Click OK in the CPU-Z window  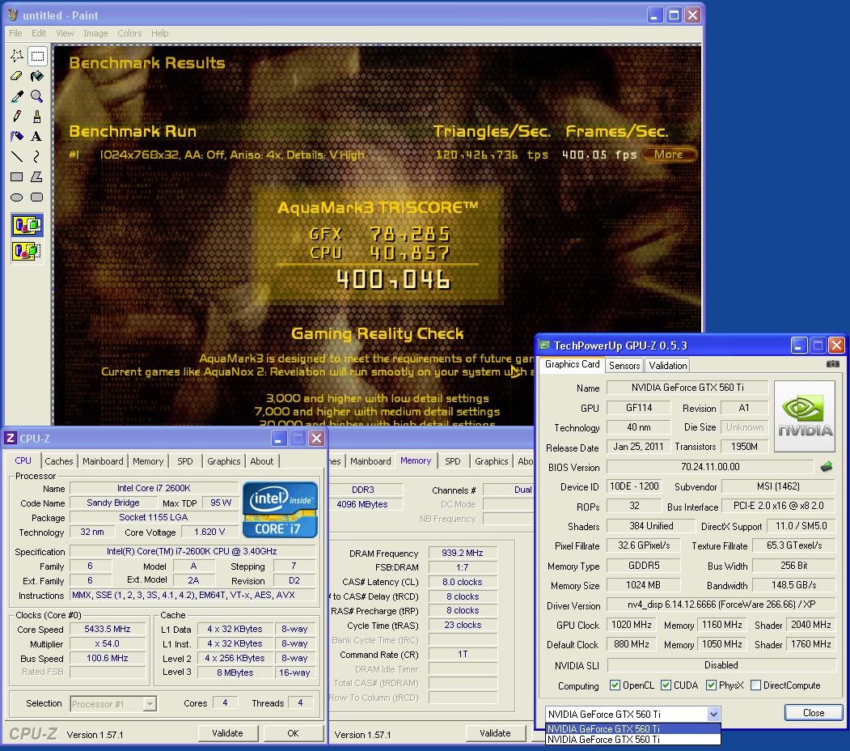[293, 733]
